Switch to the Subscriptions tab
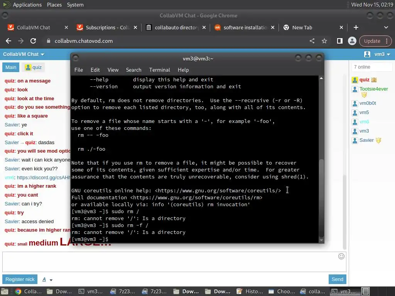The image size is (395, 296). (x=108, y=27)
